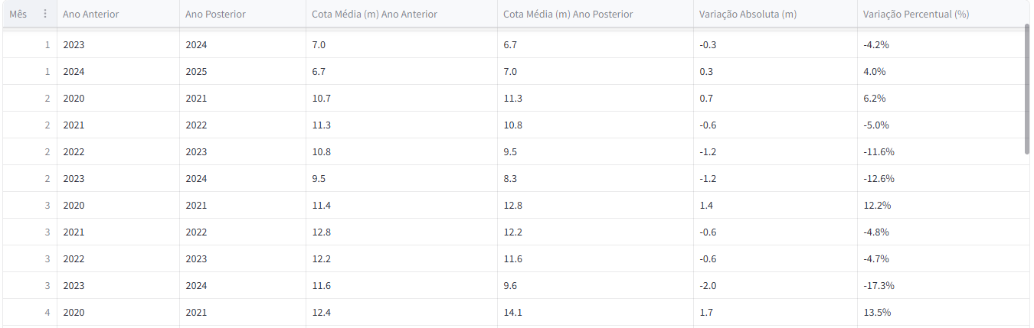
Task: Click the Ano Posterior column header
Action: (215, 14)
